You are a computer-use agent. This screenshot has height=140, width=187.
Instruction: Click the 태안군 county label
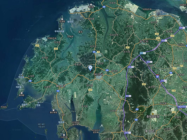(x=61, y=86)
